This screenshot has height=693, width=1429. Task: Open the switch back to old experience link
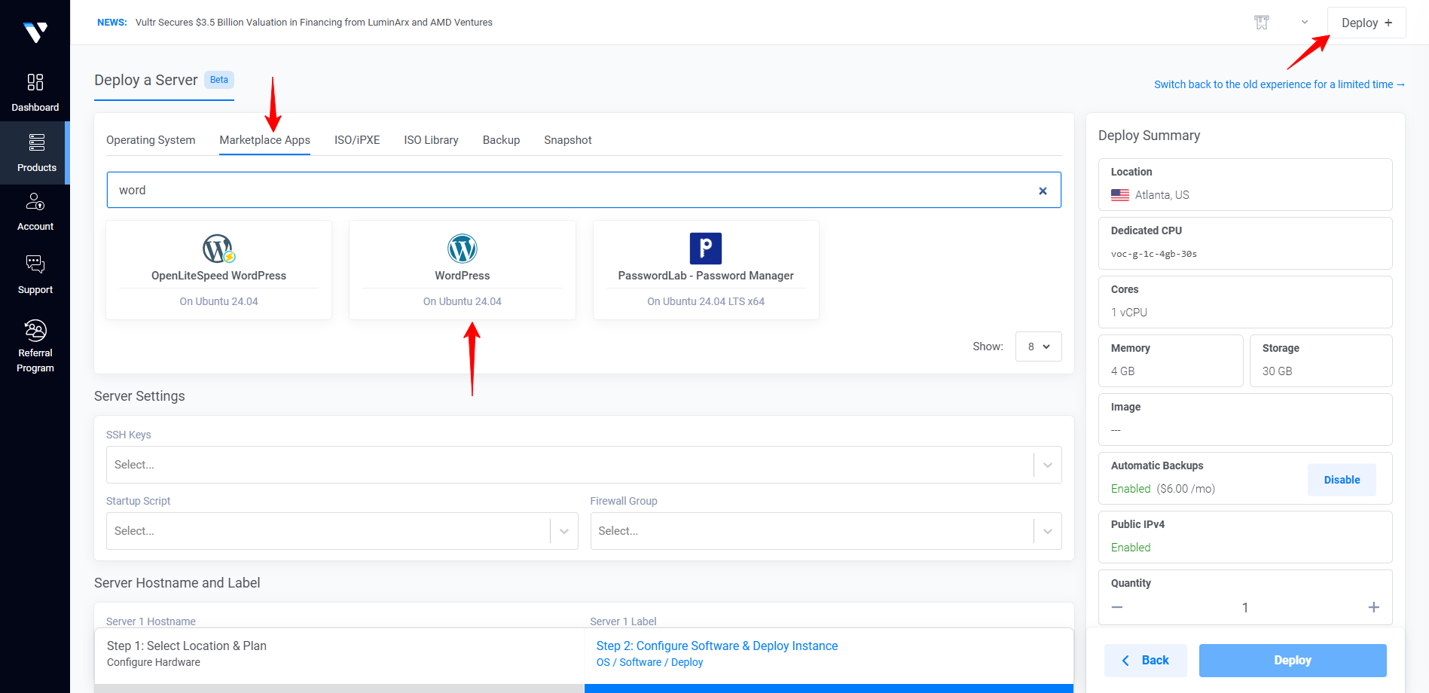(1278, 84)
